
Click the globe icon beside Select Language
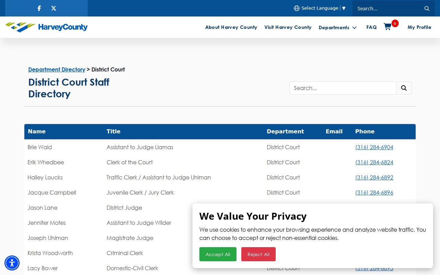click(297, 8)
